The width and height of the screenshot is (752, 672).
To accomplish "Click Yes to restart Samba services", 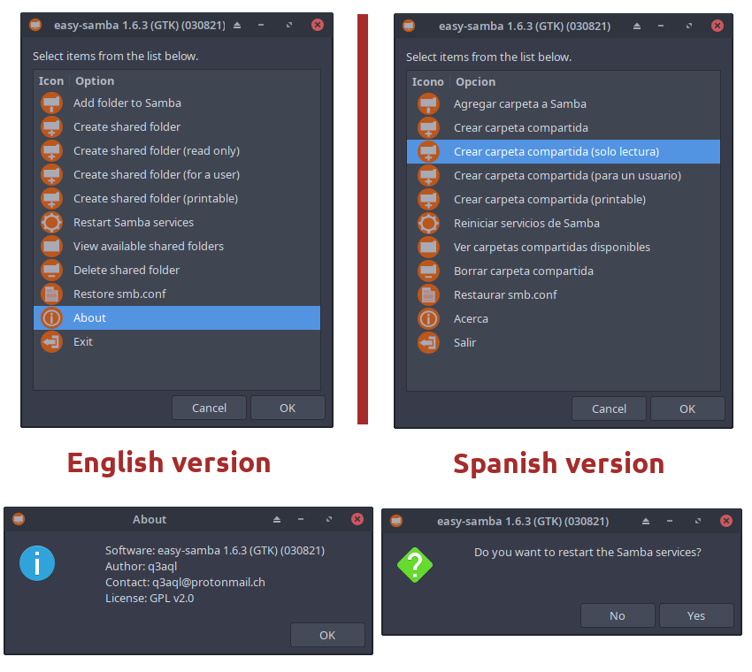I will [x=696, y=615].
